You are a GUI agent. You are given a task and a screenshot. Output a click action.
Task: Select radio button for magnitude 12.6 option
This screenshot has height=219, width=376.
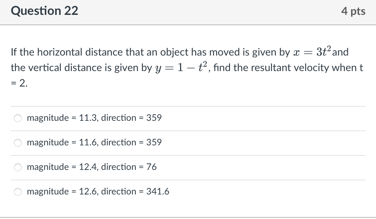pos(18,192)
